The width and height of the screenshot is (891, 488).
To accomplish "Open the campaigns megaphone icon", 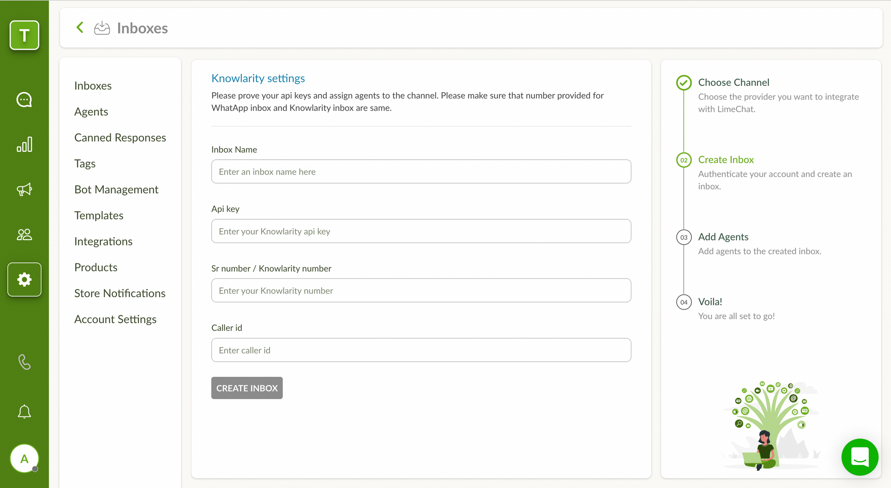I will coord(25,190).
